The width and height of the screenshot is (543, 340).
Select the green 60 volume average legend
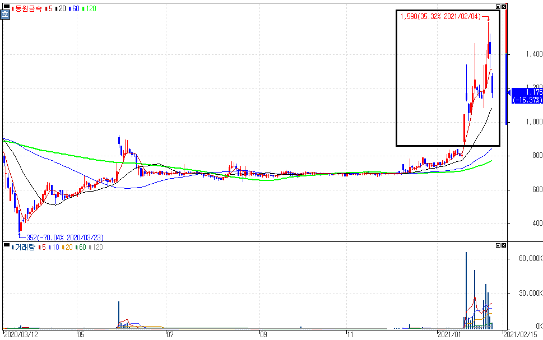coord(81,247)
